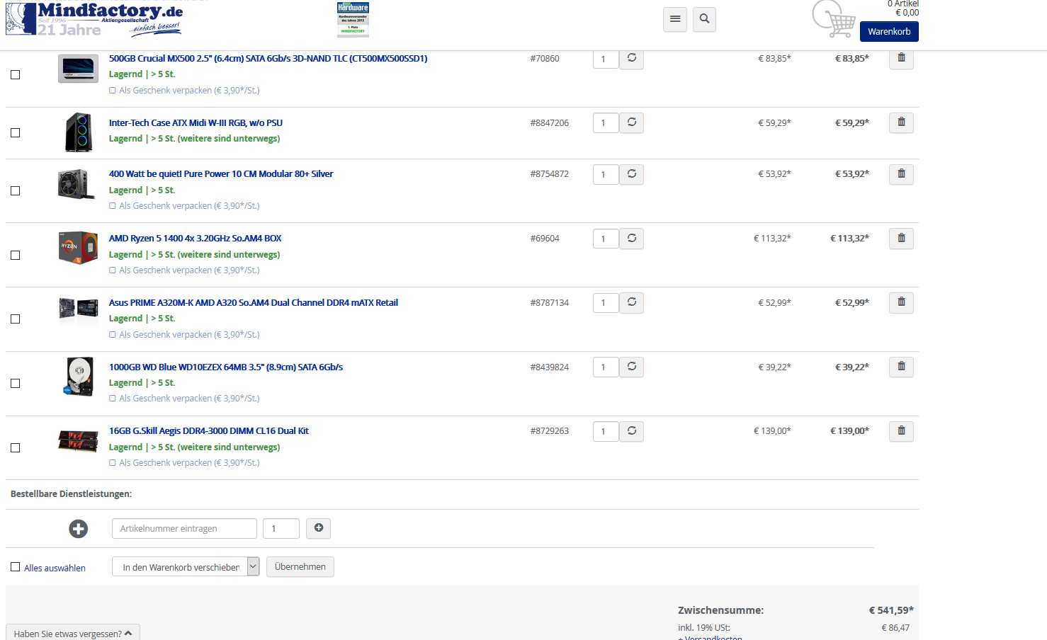
Task: Click quantity field for Inter-Tech Case
Action: 606,122
